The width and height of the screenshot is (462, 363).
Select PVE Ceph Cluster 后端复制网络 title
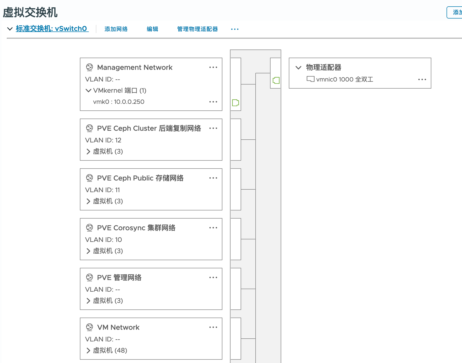point(149,128)
